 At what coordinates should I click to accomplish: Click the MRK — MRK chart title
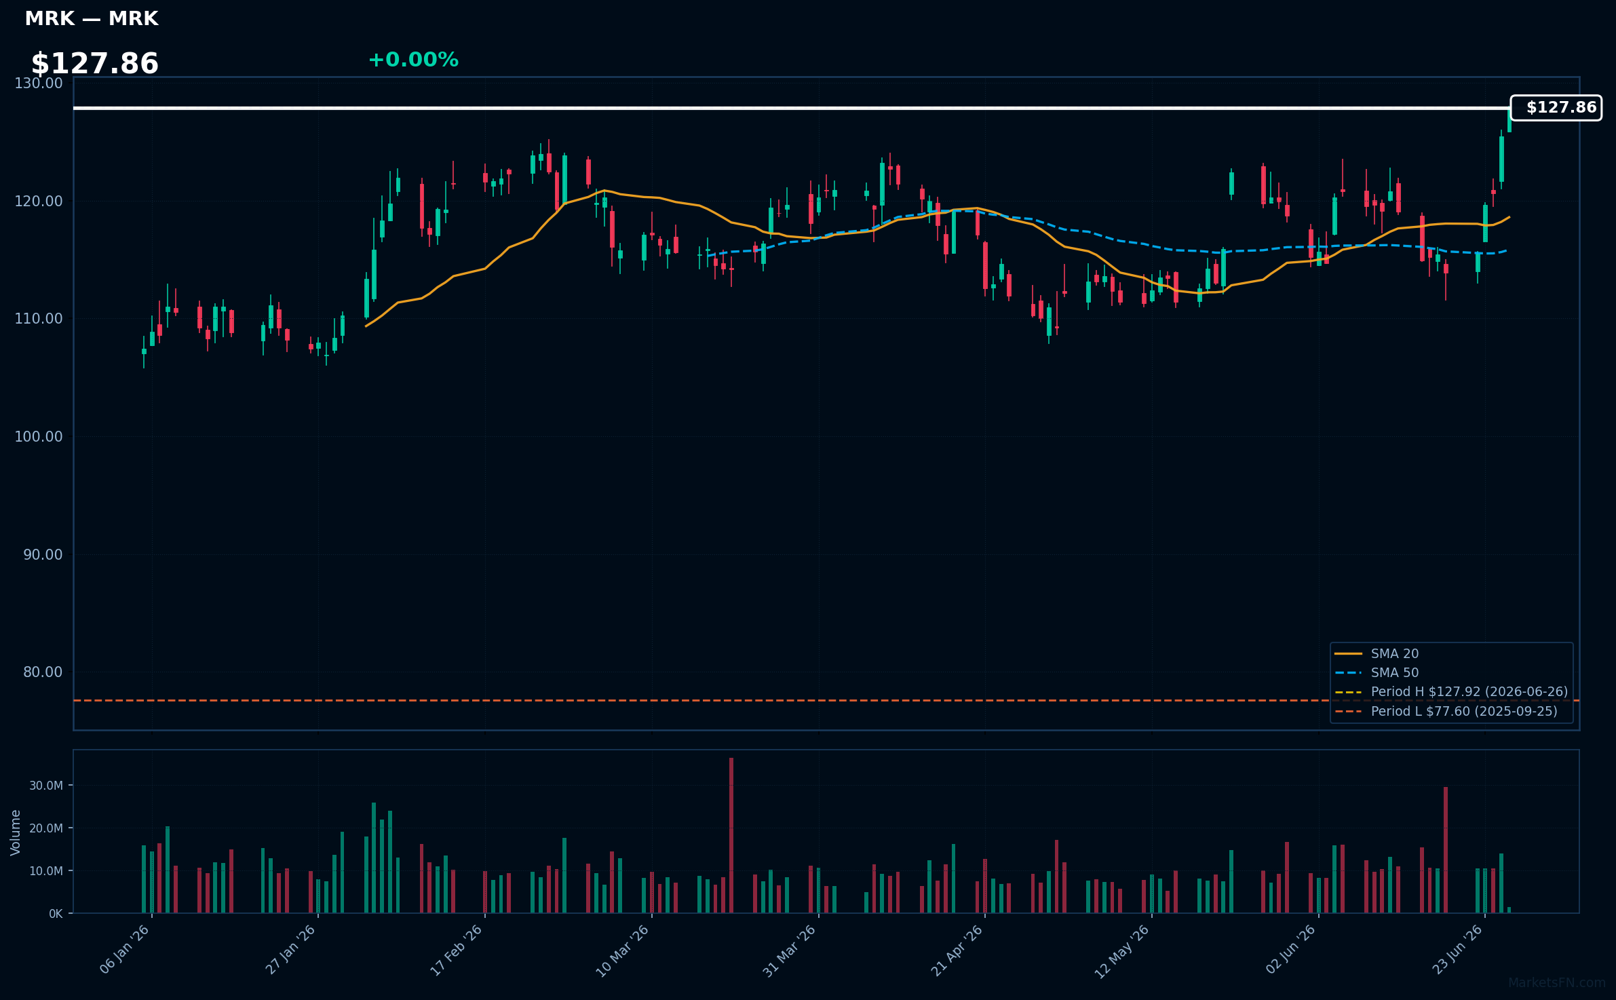click(92, 19)
